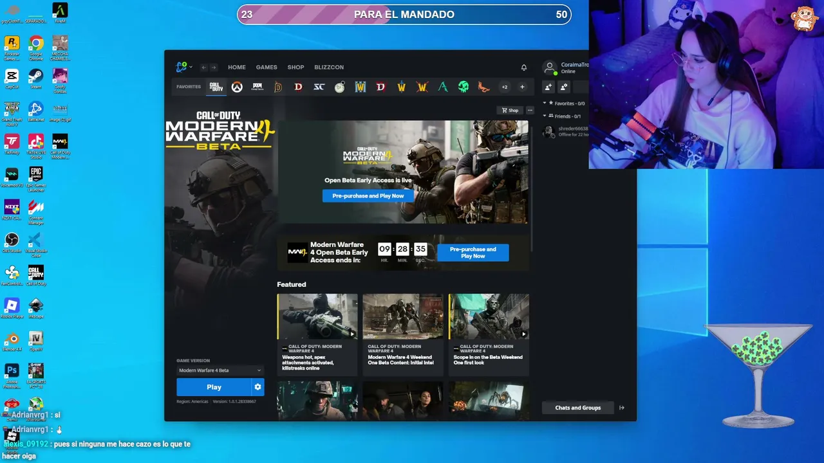Open game settings gear next to Play
Screen dimensions: 824x463
257,387
